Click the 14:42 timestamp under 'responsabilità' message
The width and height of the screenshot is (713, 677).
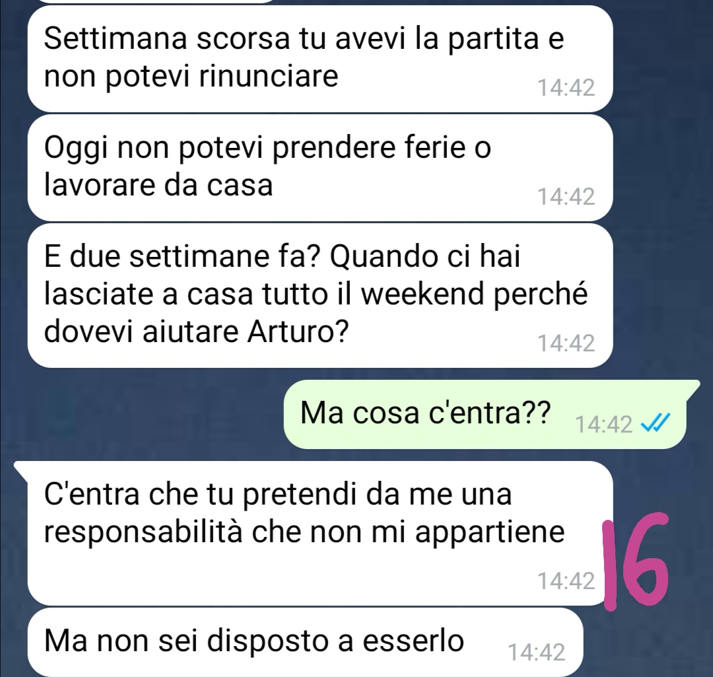coord(566,581)
